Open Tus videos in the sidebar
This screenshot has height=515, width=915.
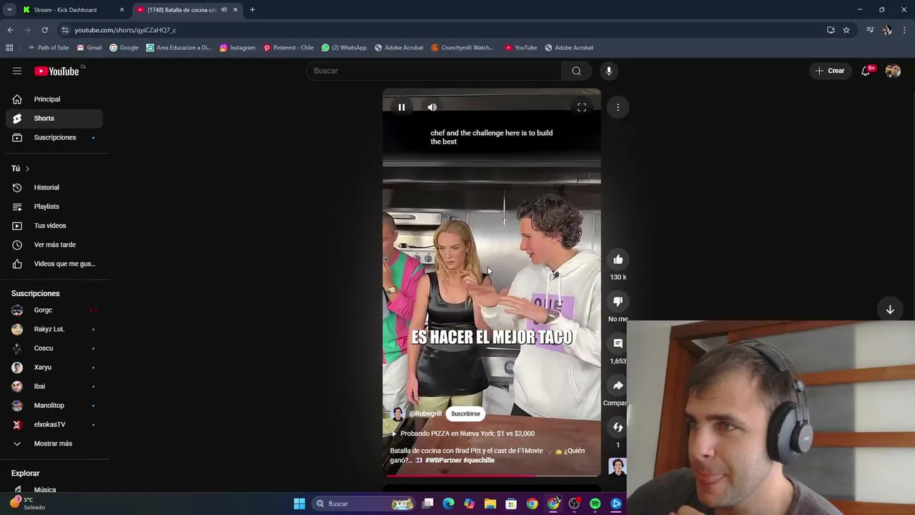[x=54, y=225]
